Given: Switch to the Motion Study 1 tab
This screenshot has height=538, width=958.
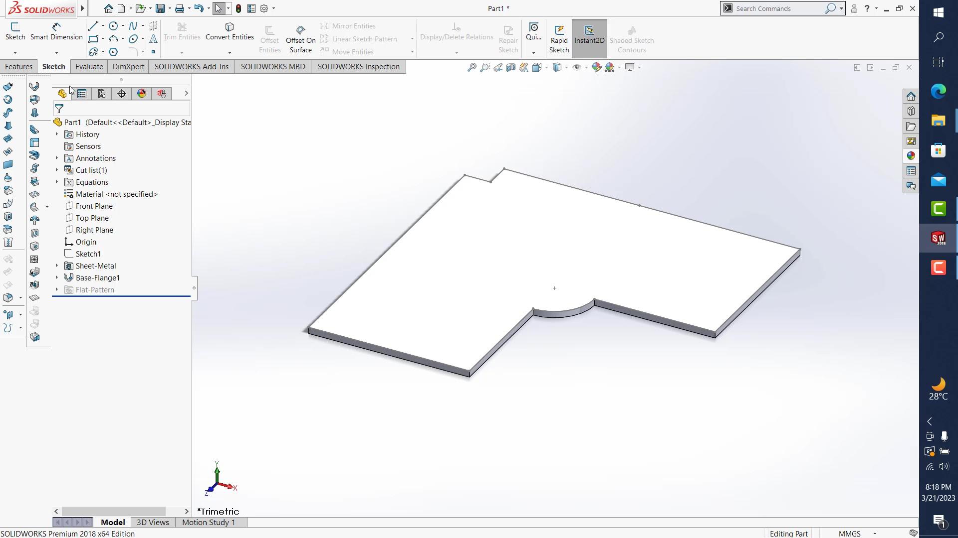Looking at the screenshot, I should coord(208,522).
